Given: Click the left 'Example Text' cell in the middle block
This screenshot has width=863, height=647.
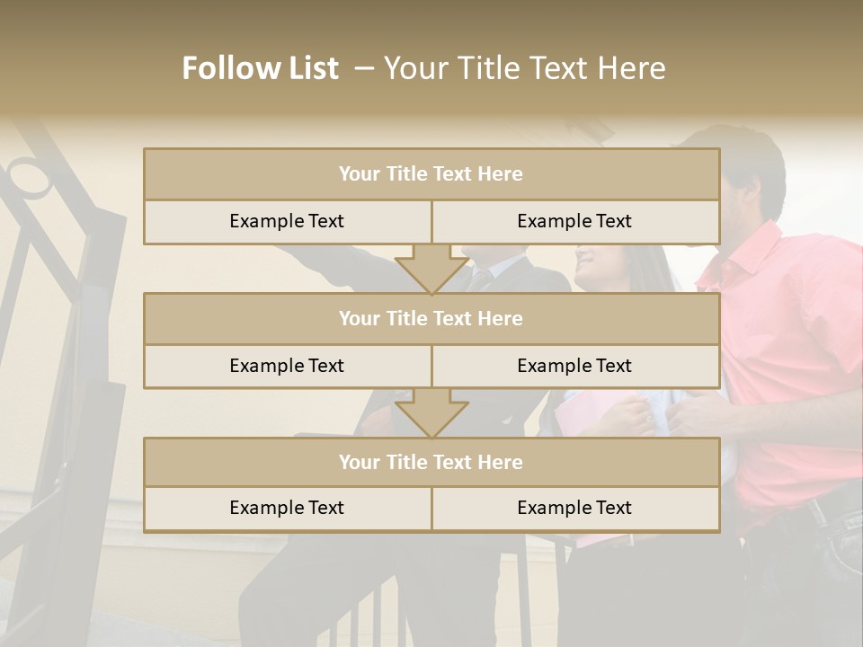Looking at the screenshot, I should pyautogui.click(x=287, y=367).
